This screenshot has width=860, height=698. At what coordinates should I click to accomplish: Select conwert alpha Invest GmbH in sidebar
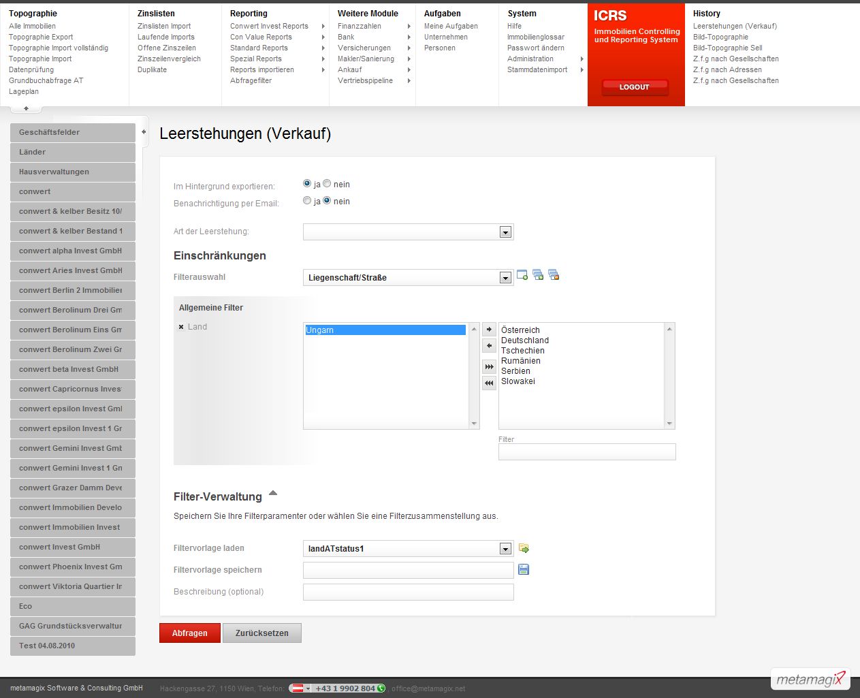(x=73, y=251)
